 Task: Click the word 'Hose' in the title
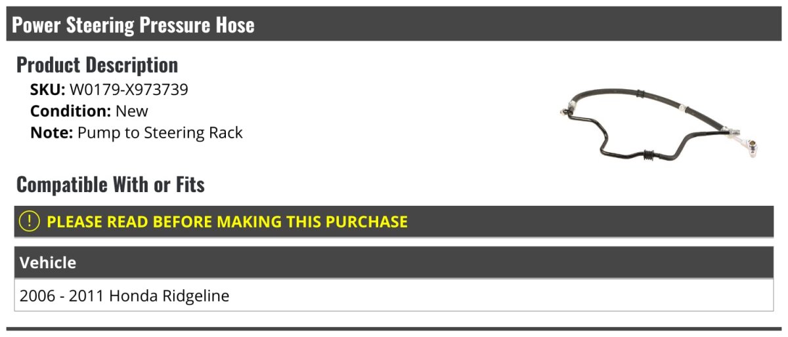tap(234, 25)
